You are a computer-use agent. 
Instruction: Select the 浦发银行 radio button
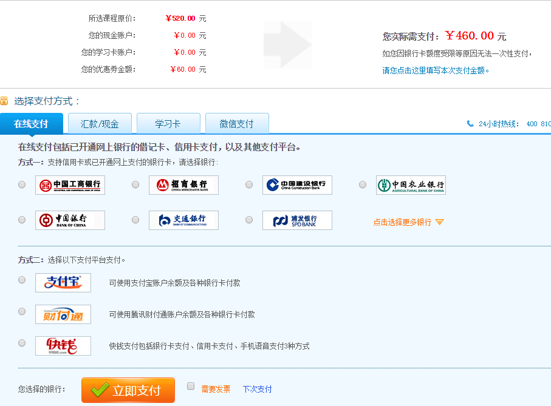point(249,220)
